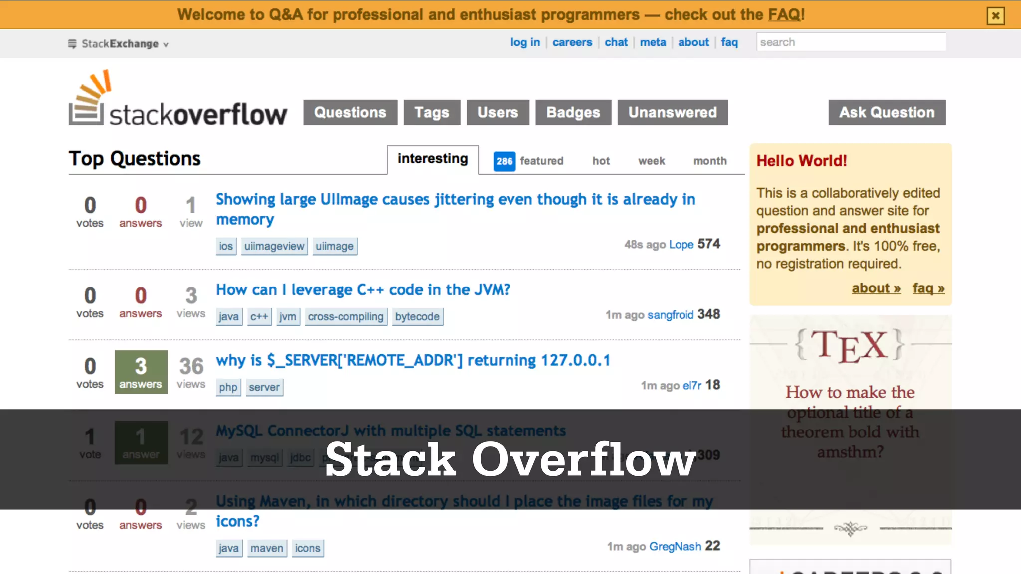Open the Unanswered navigation button
Image resolution: width=1021 pixels, height=574 pixels.
coord(673,112)
